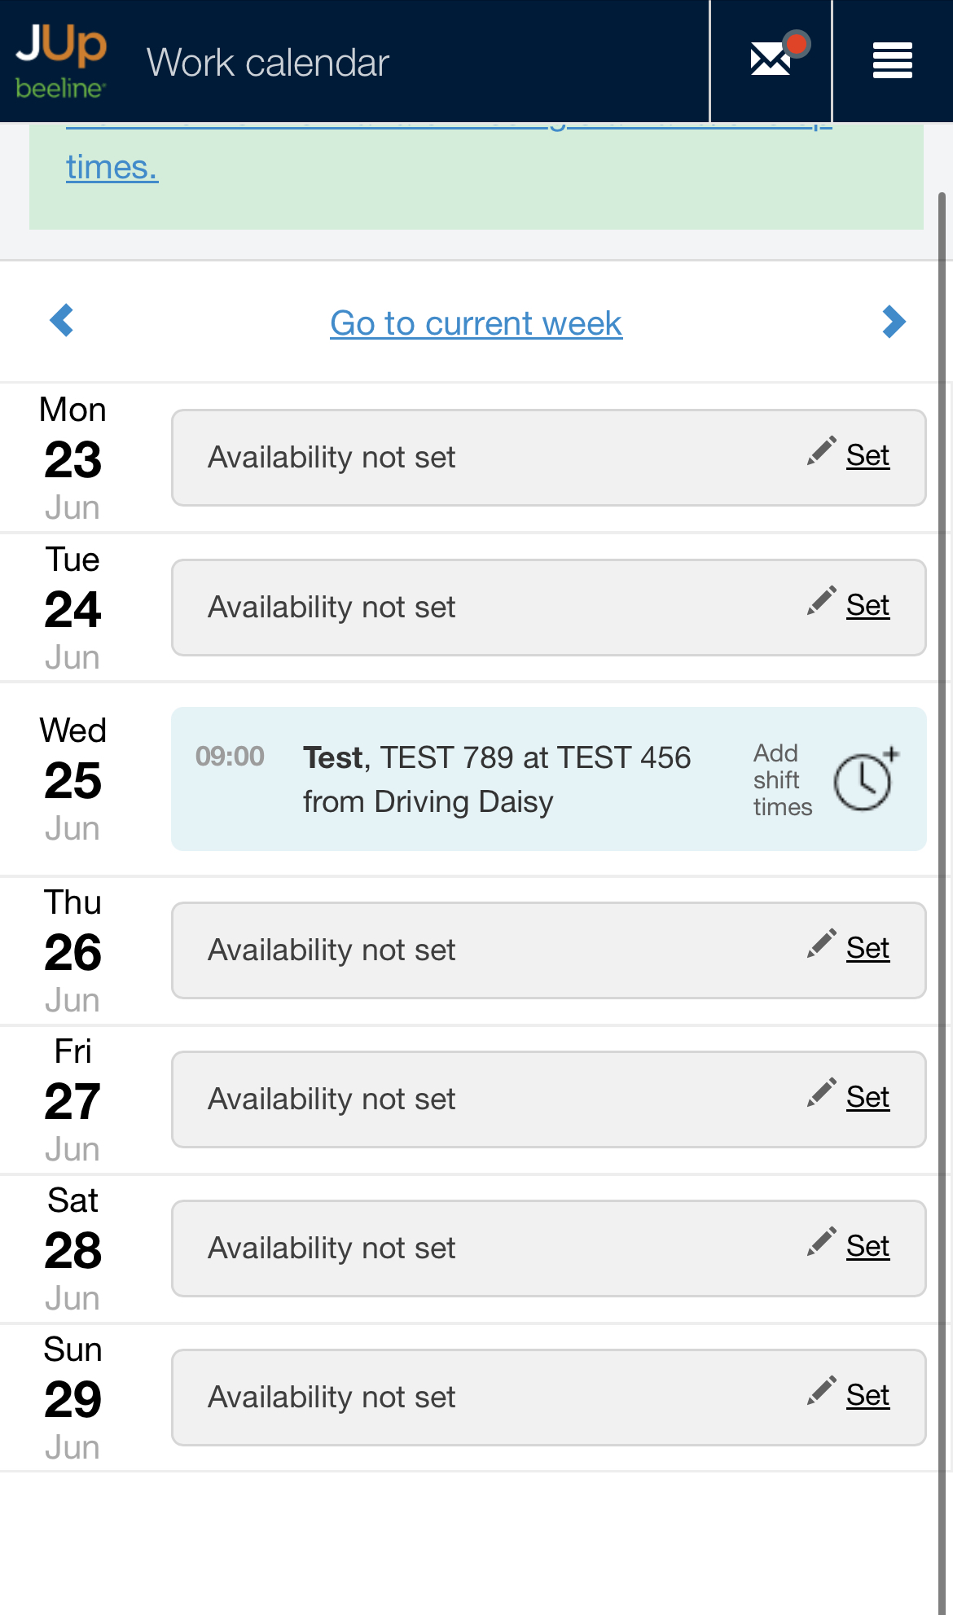Click the add shift times clock icon
Screen dimensions: 953x1615
[x=864, y=780]
